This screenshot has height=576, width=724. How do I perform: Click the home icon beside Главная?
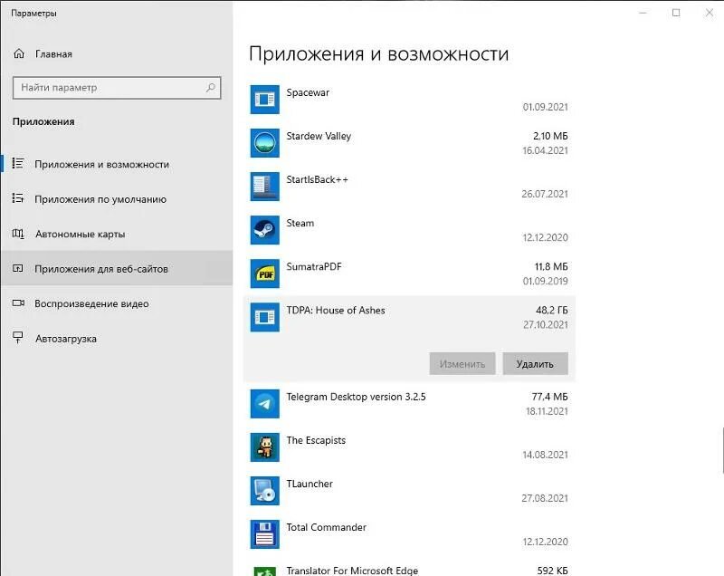tap(19, 54)
